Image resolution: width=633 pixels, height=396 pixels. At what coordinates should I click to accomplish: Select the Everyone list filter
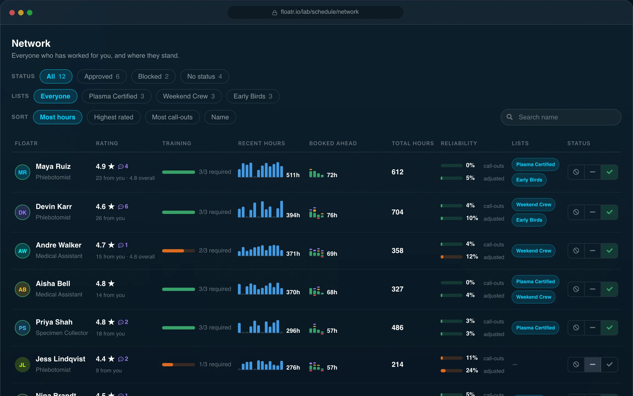55,96
